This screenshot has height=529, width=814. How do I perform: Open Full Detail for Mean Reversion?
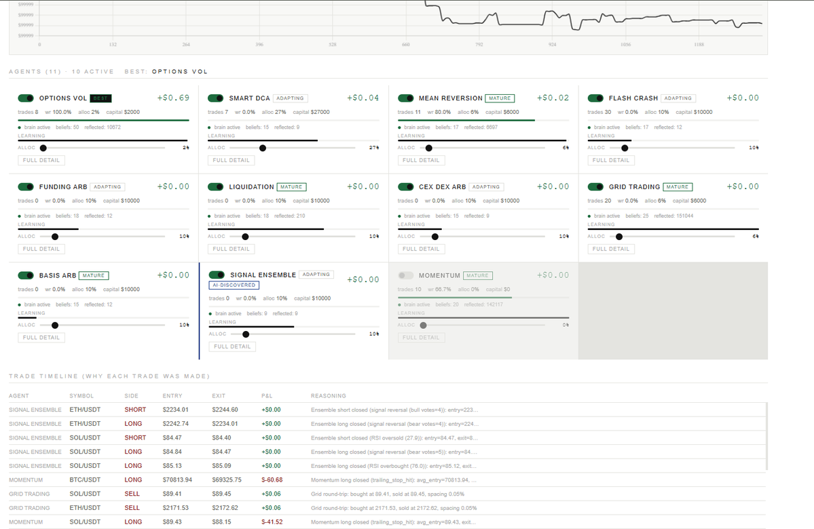(x=421, y=160)
